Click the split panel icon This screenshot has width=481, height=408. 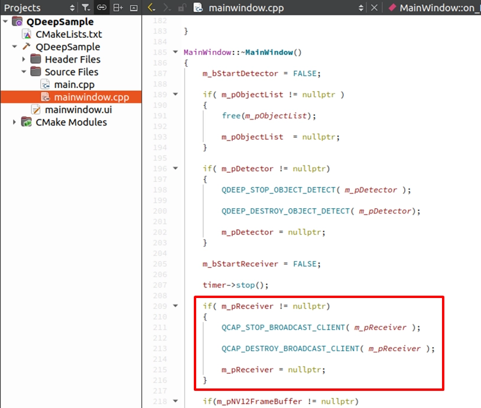click(118, 8)
